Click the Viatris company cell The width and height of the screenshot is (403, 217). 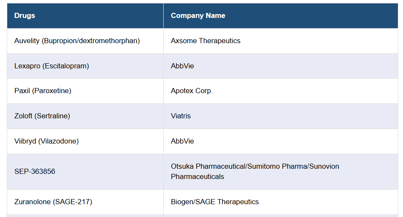pos(181,116)
